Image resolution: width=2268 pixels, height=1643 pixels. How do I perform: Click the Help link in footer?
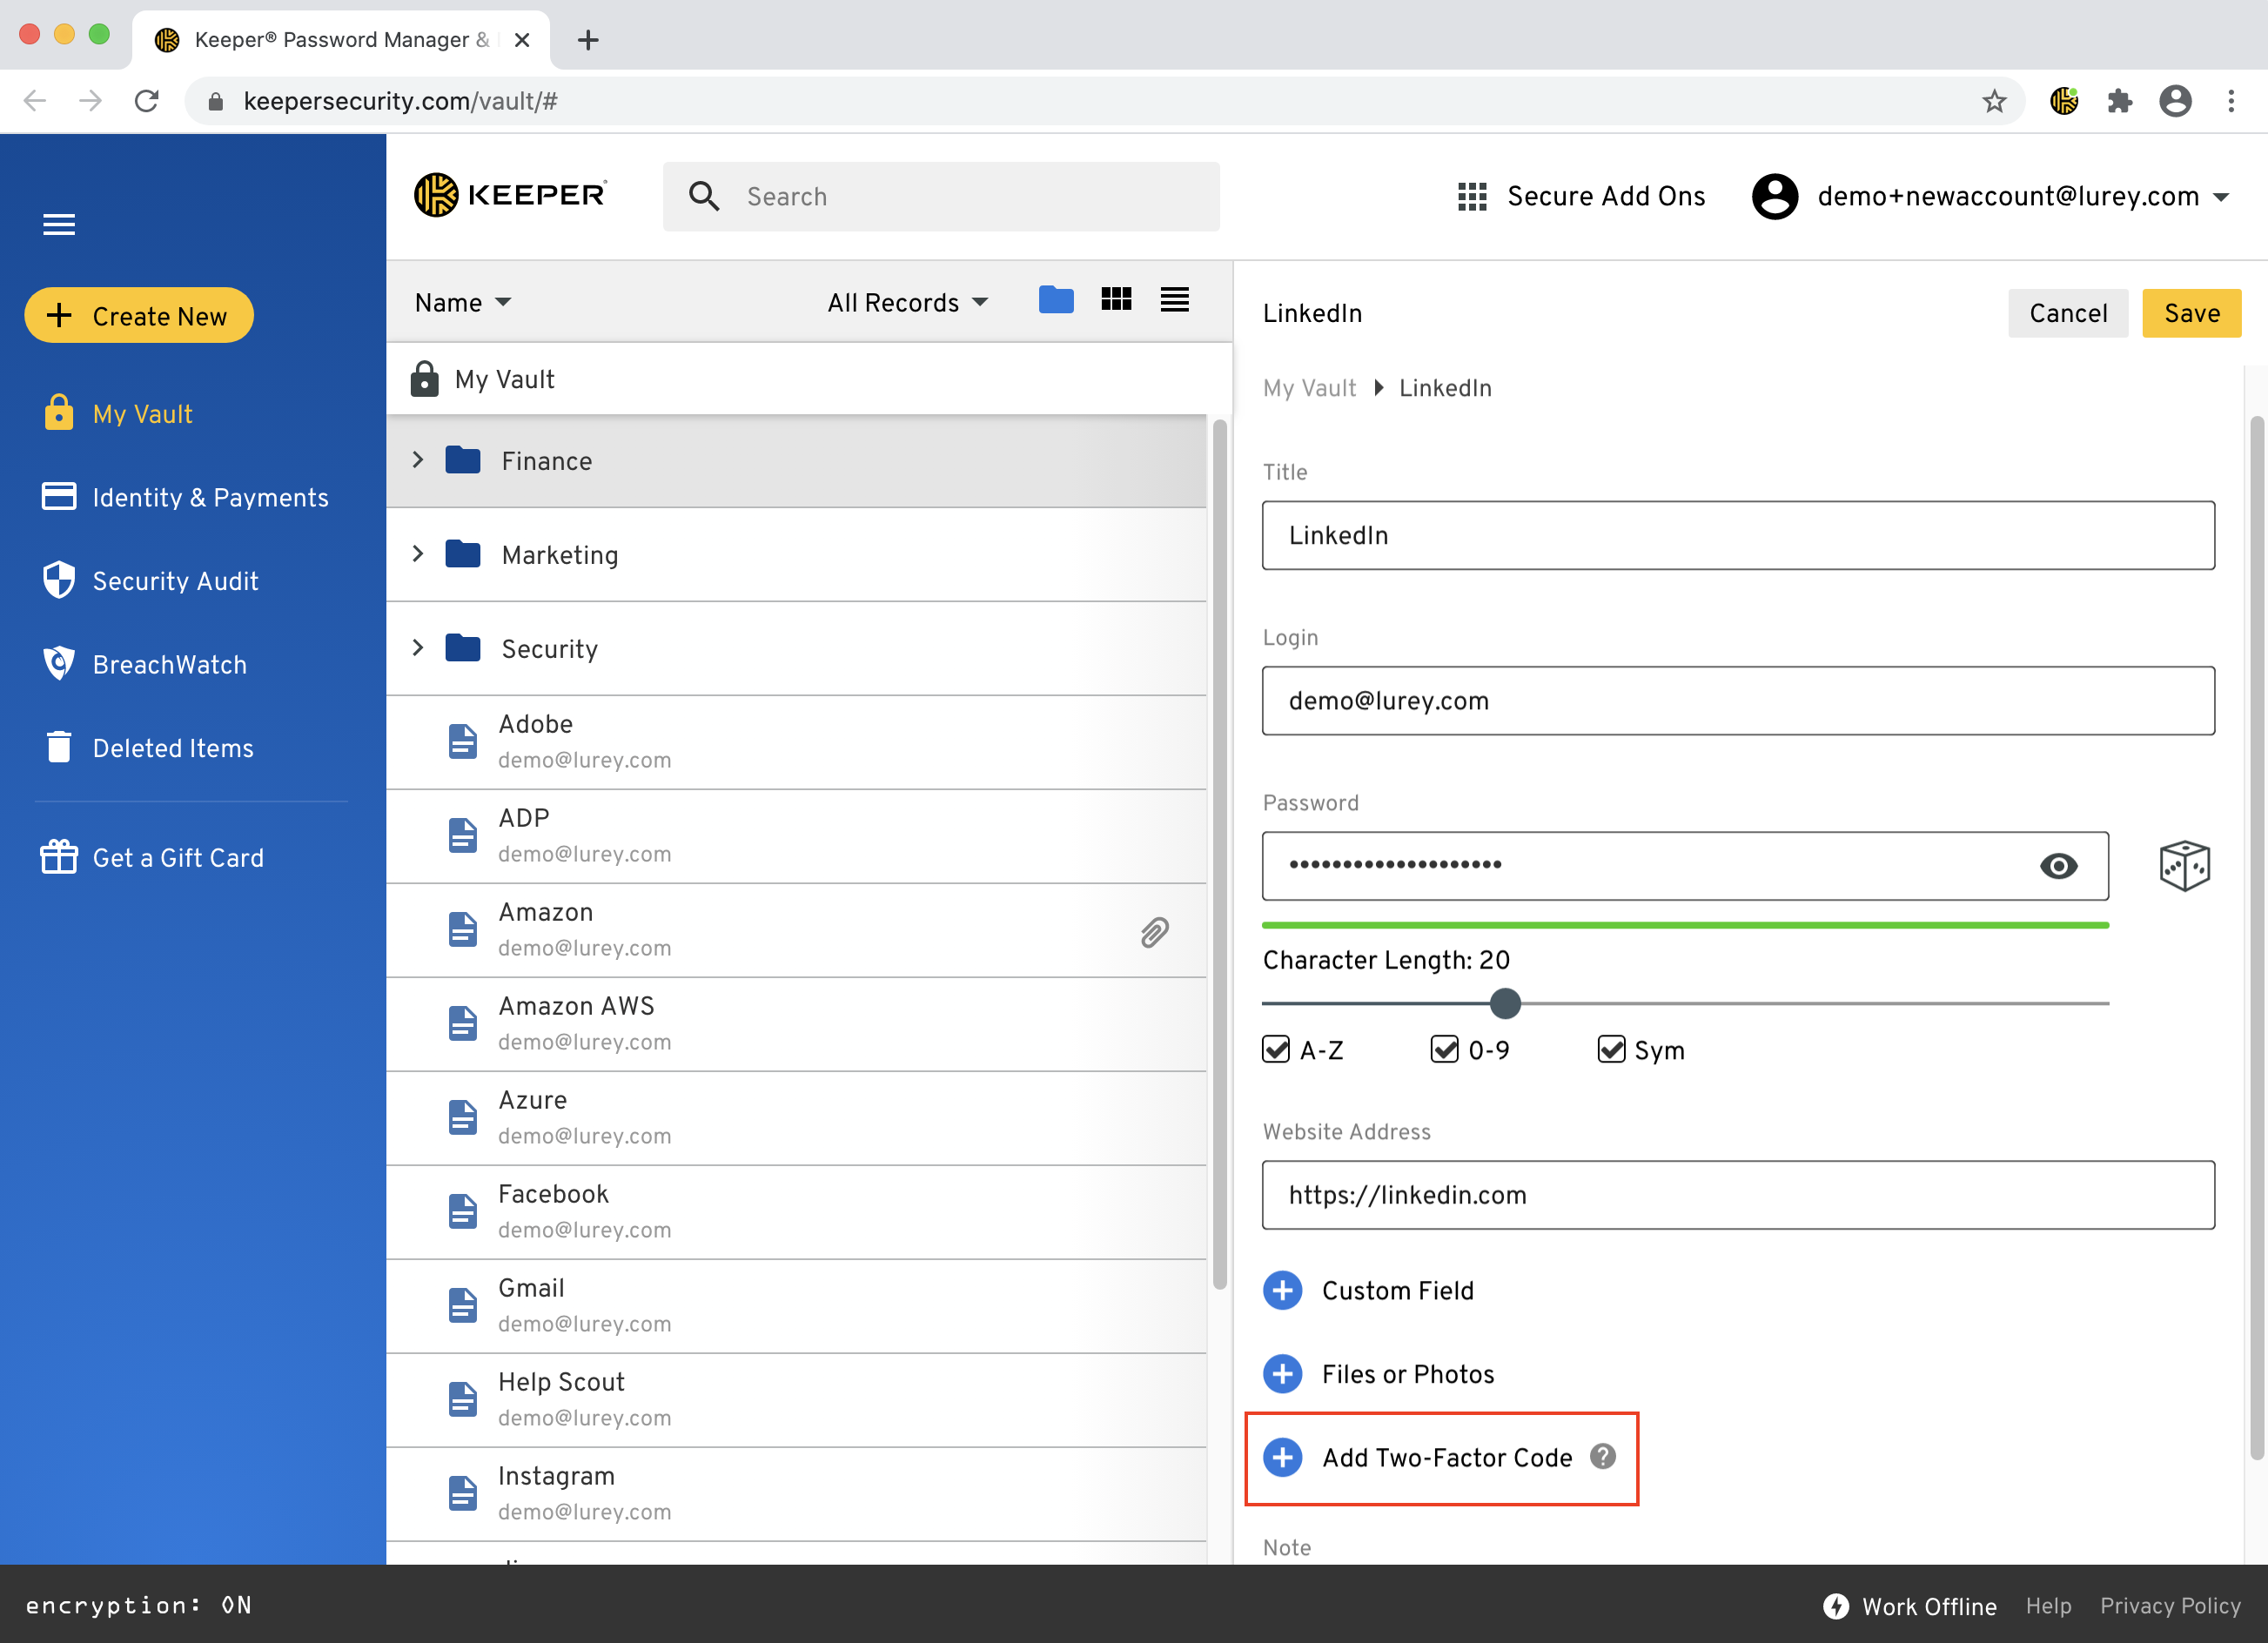point(2048,1606)
